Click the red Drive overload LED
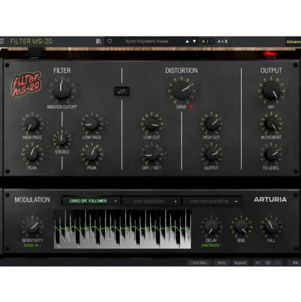The image size is (301, 302). 191,107
